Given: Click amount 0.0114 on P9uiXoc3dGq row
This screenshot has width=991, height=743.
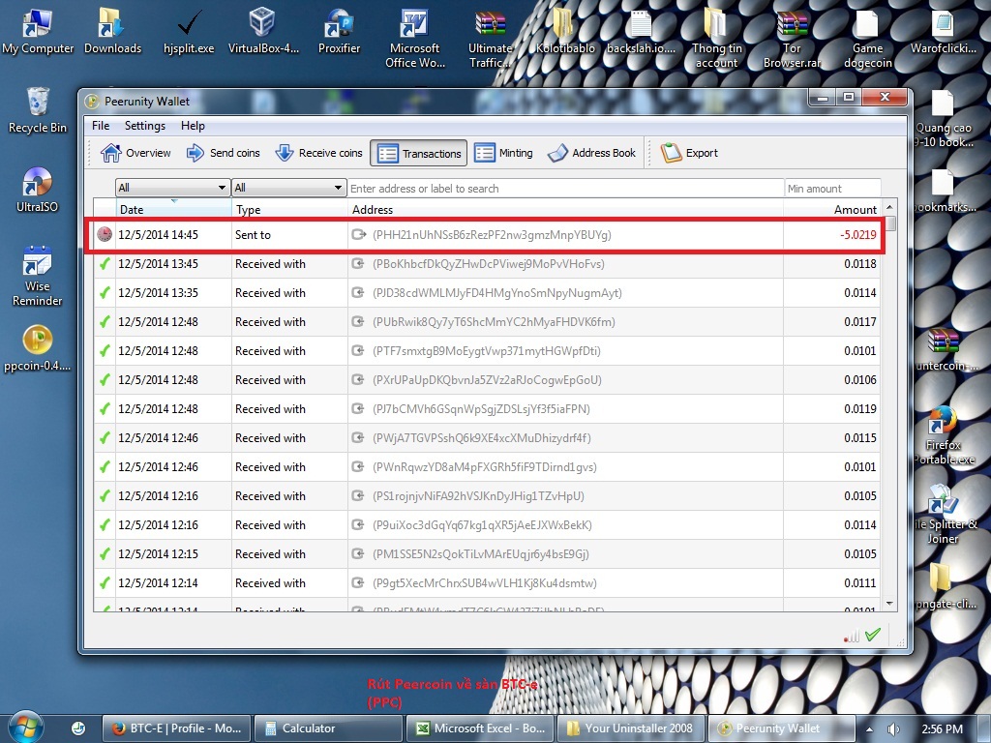Looking at the screenshot, I should point(860,525).
